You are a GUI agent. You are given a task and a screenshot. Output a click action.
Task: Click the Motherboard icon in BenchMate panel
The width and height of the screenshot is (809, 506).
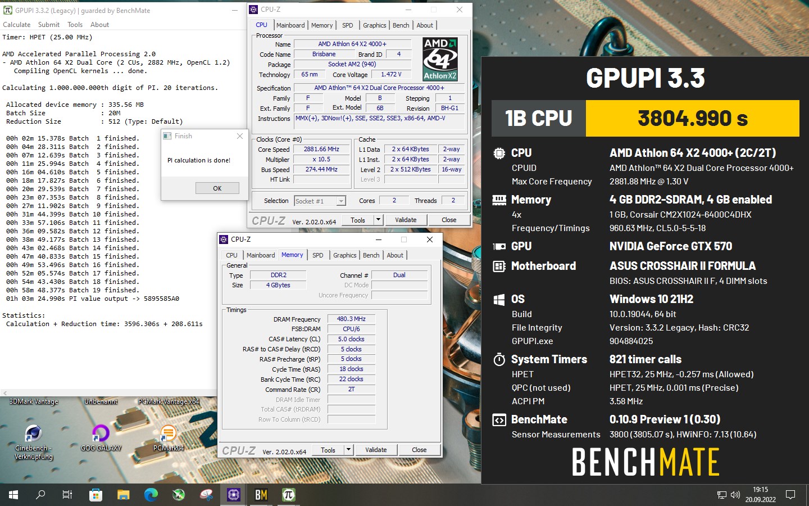pos(499,266)
